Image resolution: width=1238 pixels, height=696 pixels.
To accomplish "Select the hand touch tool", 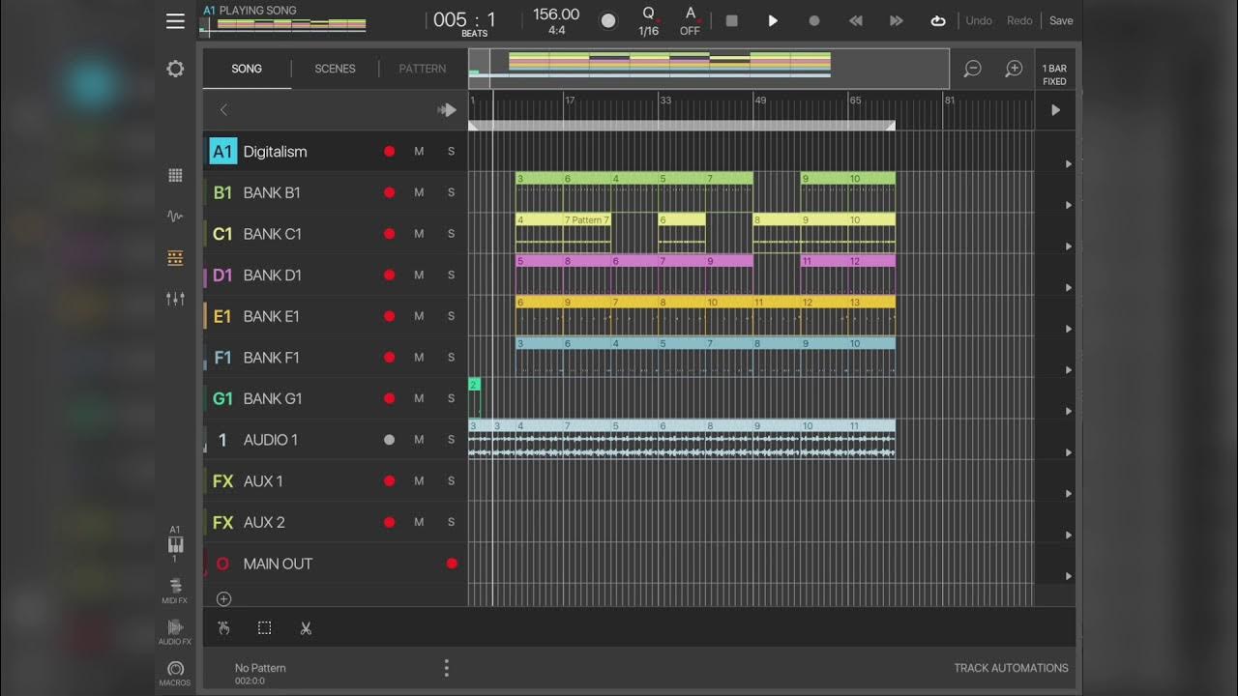I will 223,628.
